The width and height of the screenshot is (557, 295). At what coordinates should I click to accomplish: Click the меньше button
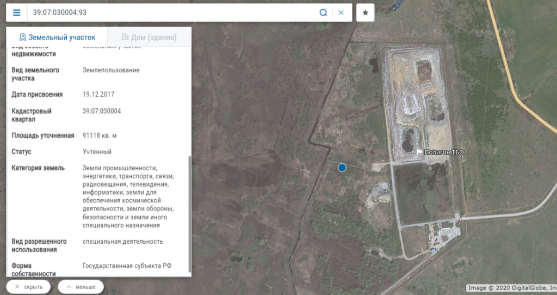(x=81, y=287)
